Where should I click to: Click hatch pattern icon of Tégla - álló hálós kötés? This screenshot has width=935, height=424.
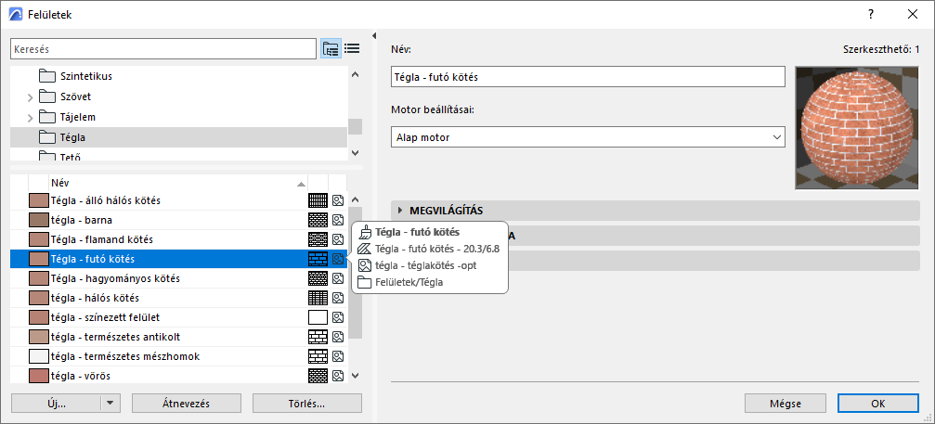pos(318,200)
